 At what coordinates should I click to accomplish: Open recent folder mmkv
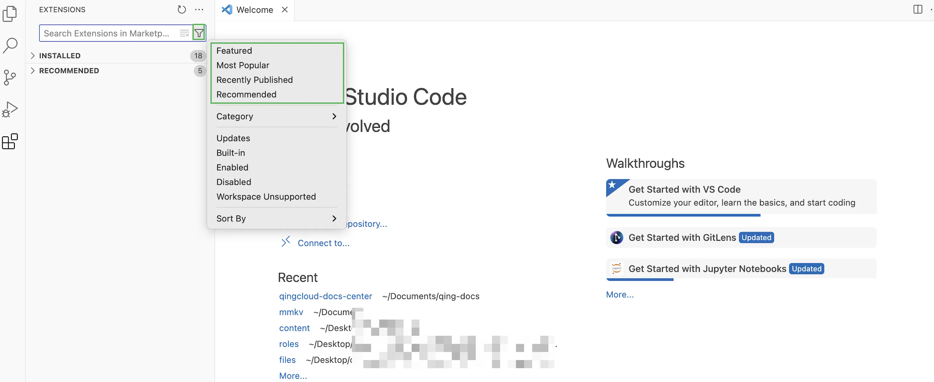click(x=291, y=312)
